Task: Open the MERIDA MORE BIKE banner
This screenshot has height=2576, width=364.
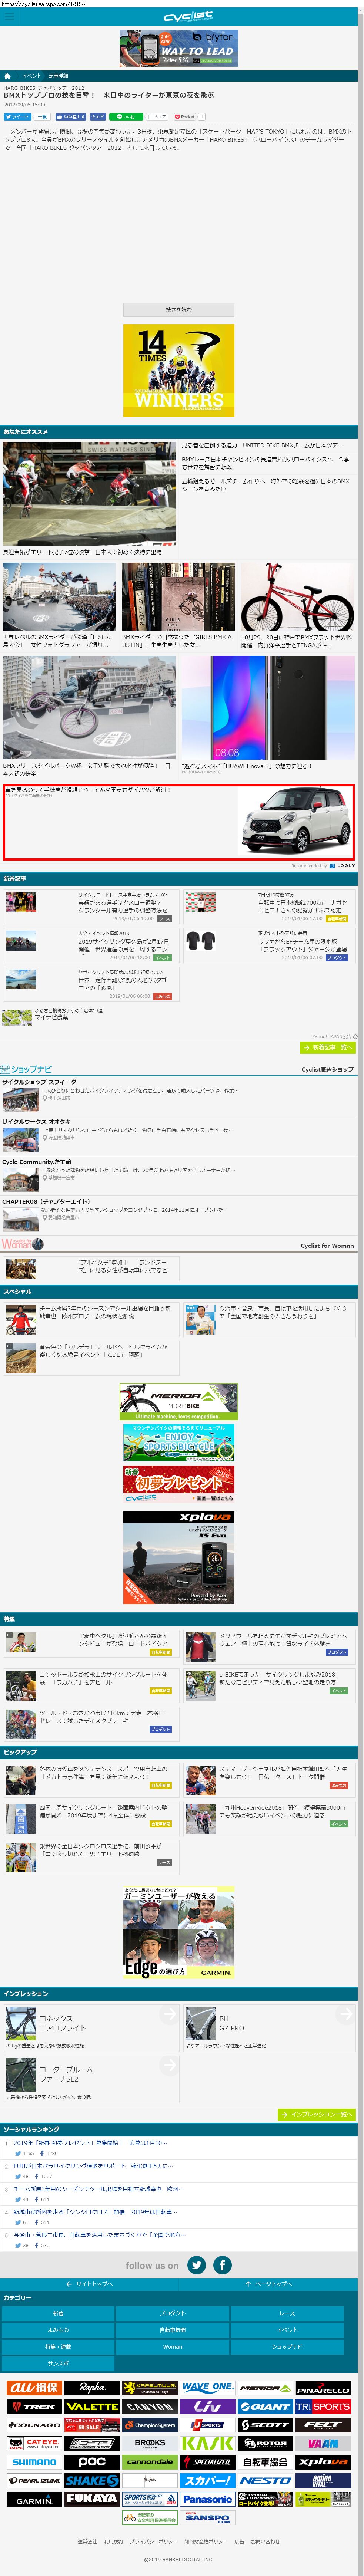Action: pyautogui.click(x=178, y=1402)
